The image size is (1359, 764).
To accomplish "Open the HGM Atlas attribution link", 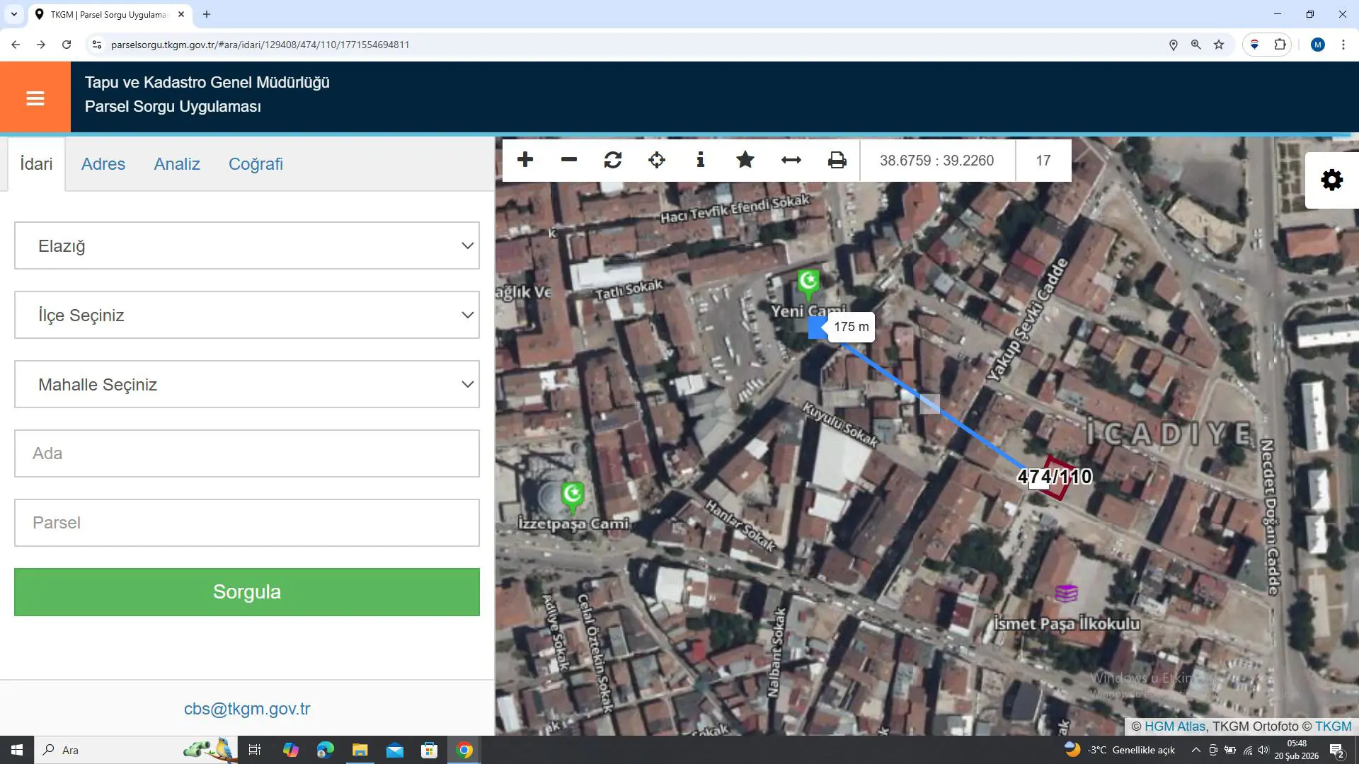I will click(1175, 726).
